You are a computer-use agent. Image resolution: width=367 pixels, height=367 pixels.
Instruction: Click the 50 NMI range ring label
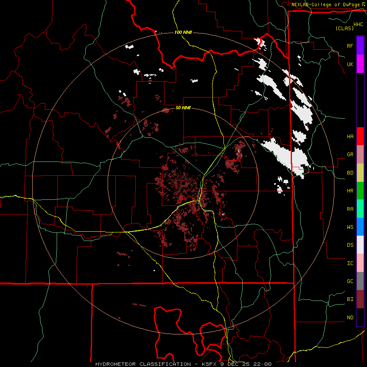click(x=183, y=108)
